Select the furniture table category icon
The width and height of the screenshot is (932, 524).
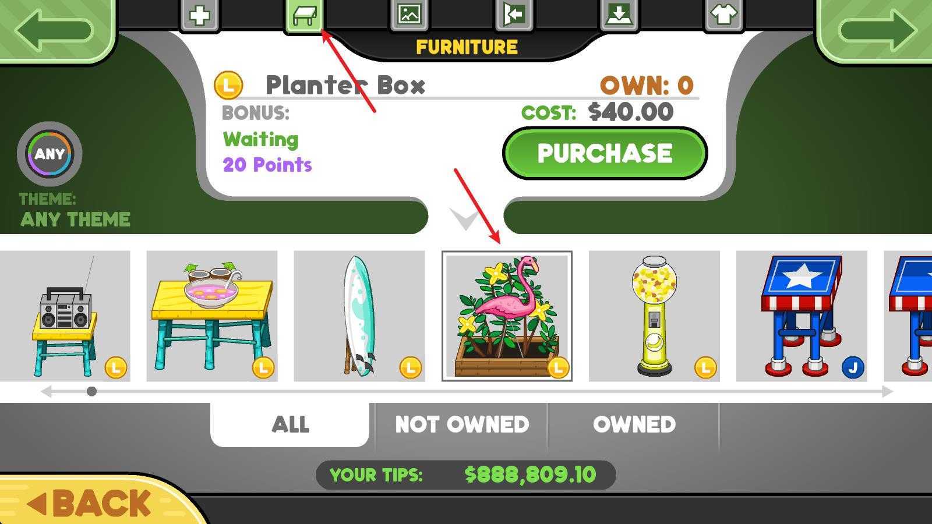click(304, 15)
